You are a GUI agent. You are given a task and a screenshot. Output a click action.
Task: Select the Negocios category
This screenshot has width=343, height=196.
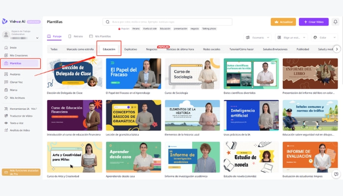pos(151,49)
